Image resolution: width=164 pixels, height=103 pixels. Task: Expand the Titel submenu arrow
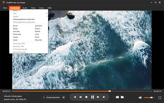click(x=47, y=13)
